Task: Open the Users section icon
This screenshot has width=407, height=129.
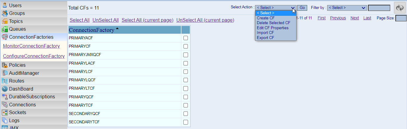Action: coord(4,5)
